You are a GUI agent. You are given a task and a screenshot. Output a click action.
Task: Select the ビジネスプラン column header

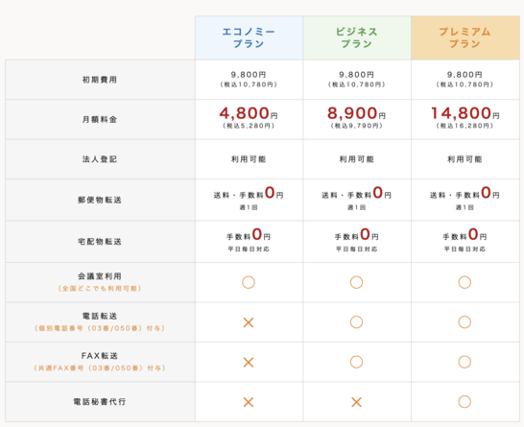coord(357,37)
